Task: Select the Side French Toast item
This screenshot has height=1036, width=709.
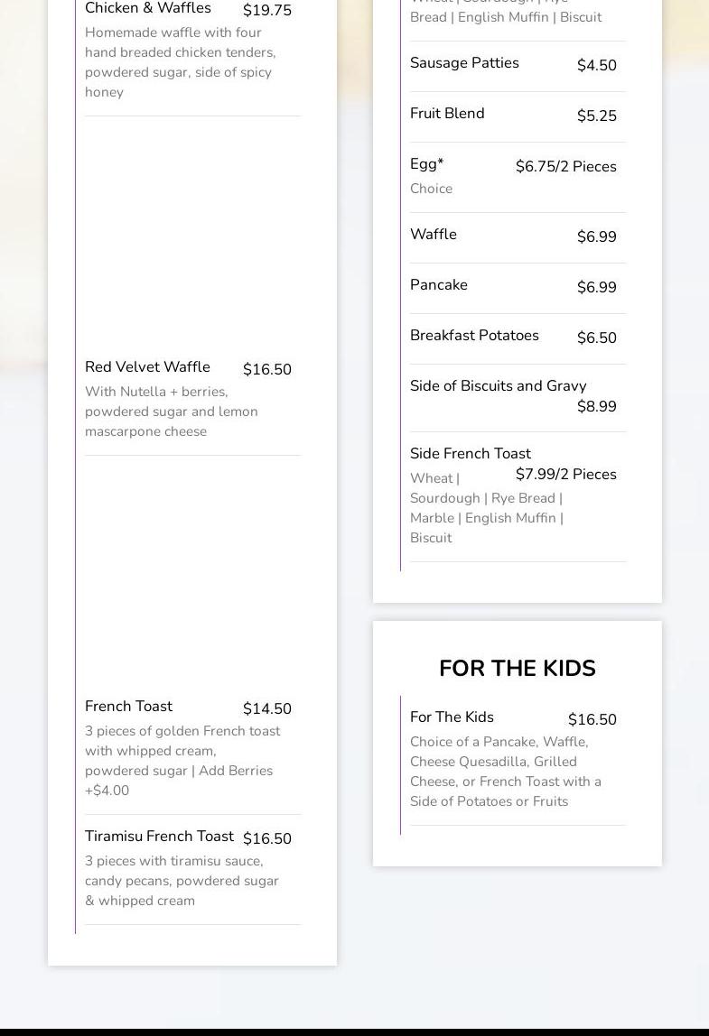Action: coord(470,454)
